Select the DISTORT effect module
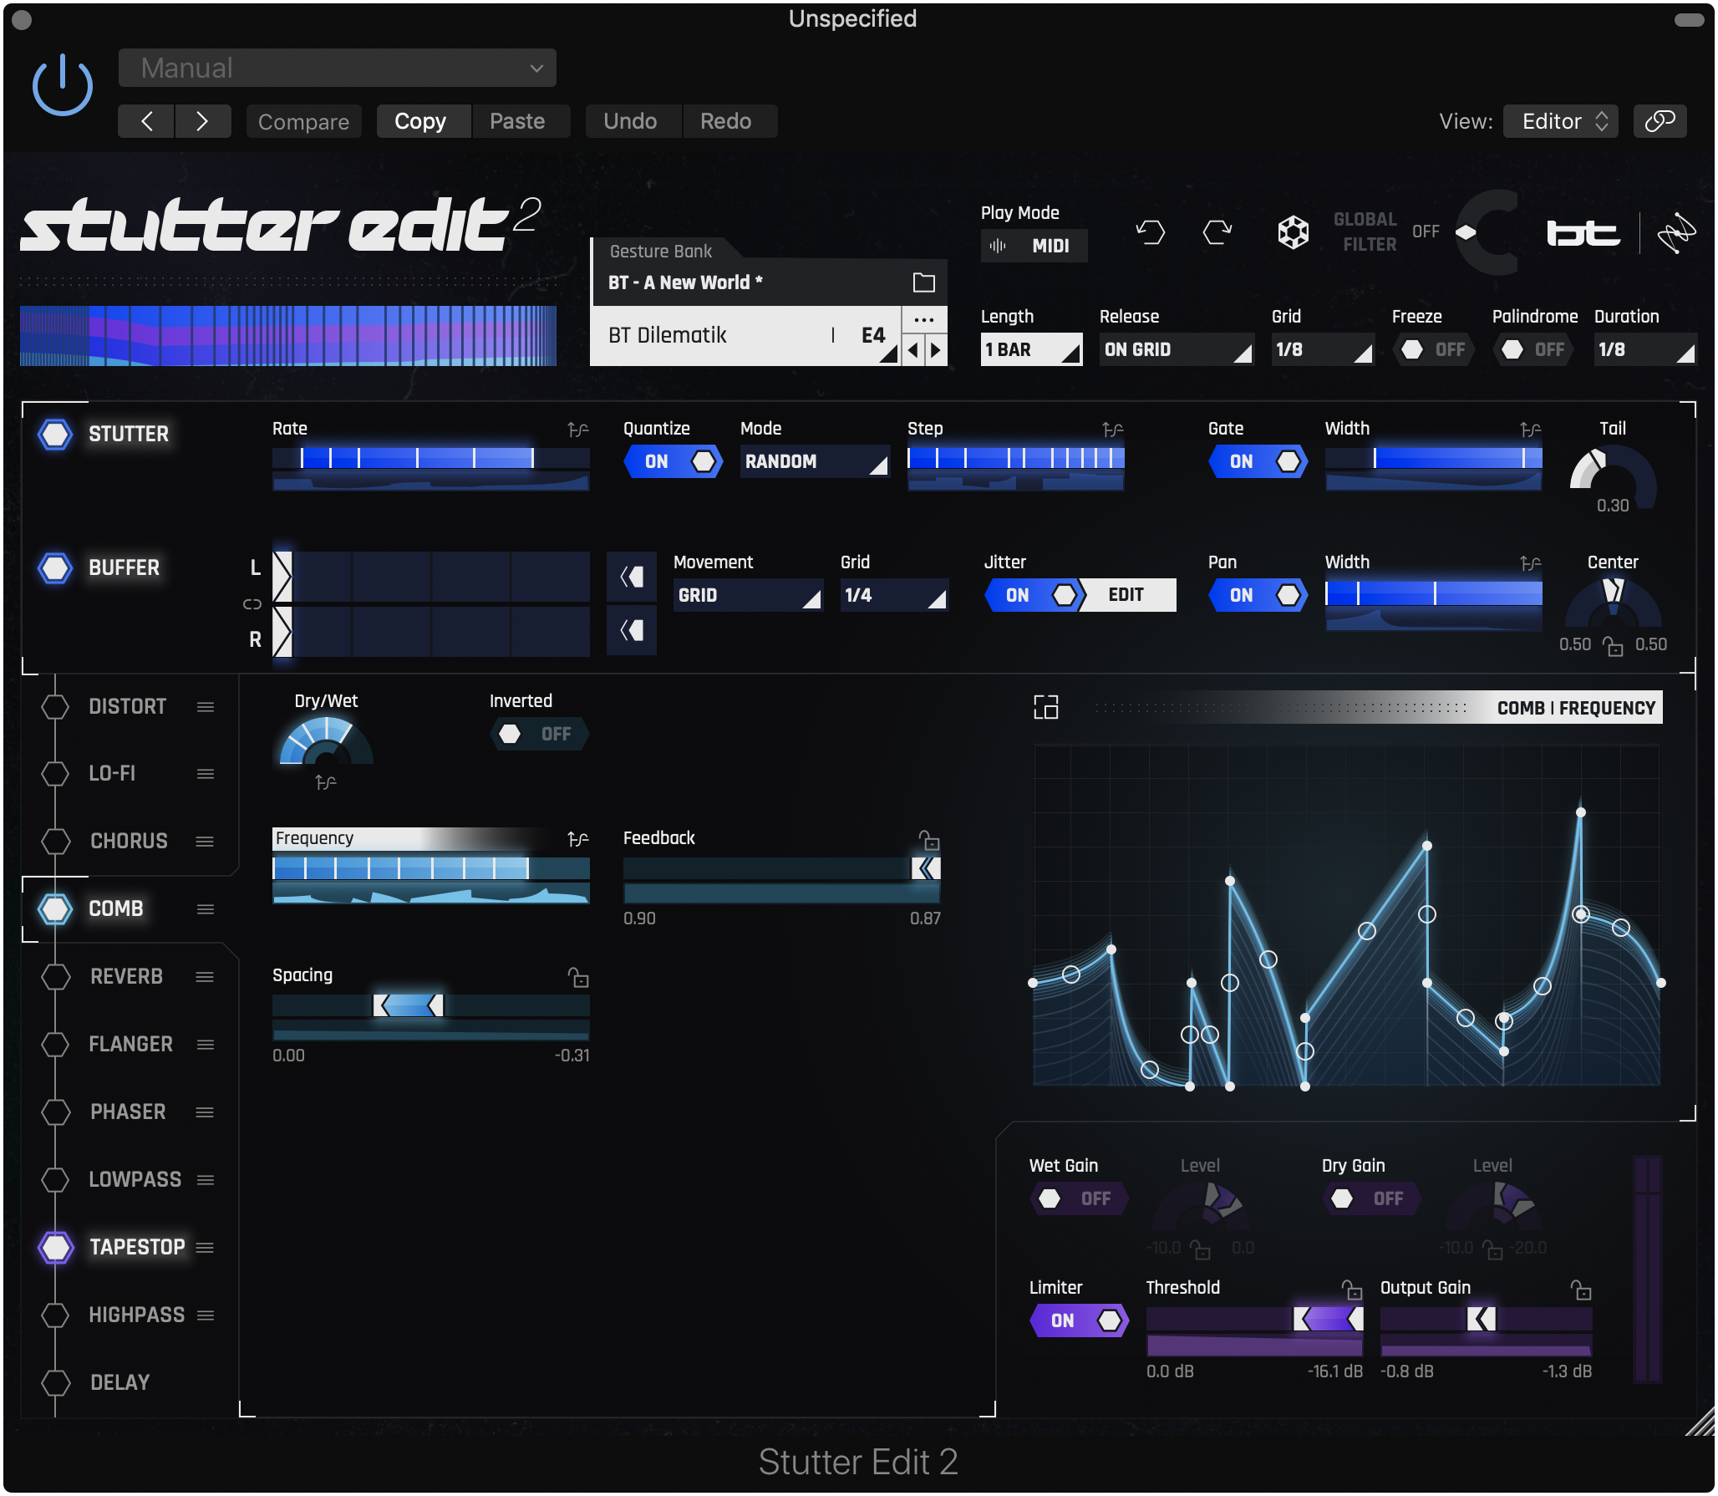Viewport: 1718px width, 1496px height. pyautogui.click(x=127, y=706)
